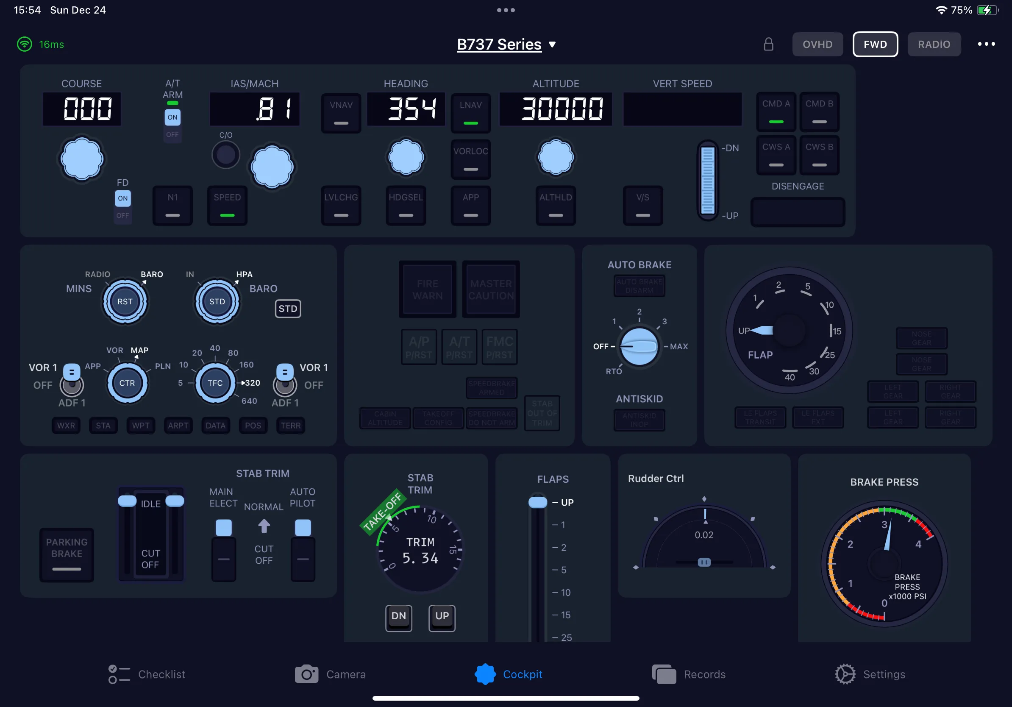Turn the ALTITUDE selector knob

[x=556, y=157]
